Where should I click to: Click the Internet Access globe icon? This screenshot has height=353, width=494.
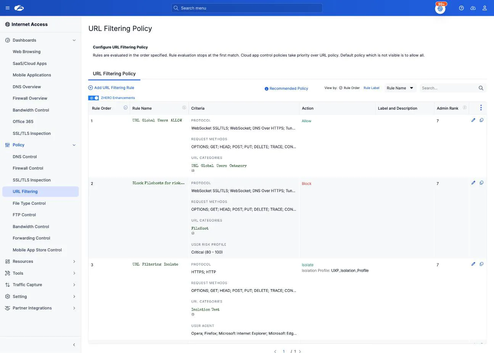[x=8, y=24]
